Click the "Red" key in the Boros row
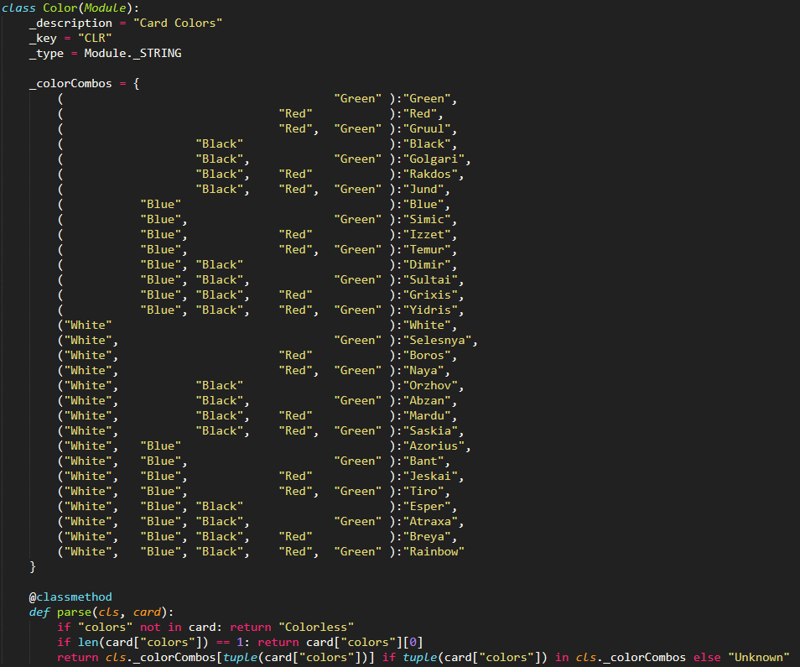 pos(295,355)
